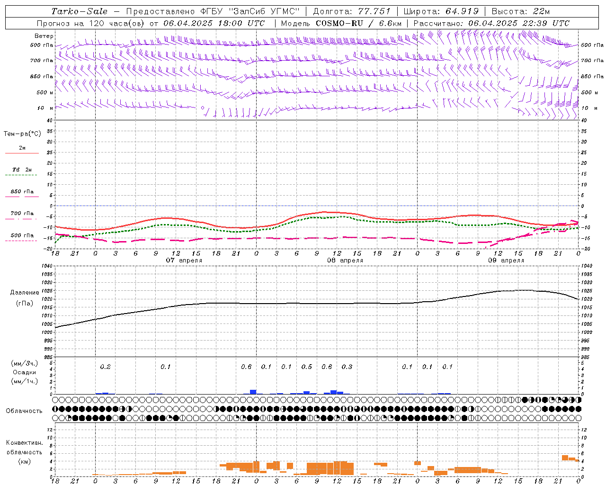Click the "Облачность" cloud cover label
This screenshot has height=485, width=606.
point(24,411)
